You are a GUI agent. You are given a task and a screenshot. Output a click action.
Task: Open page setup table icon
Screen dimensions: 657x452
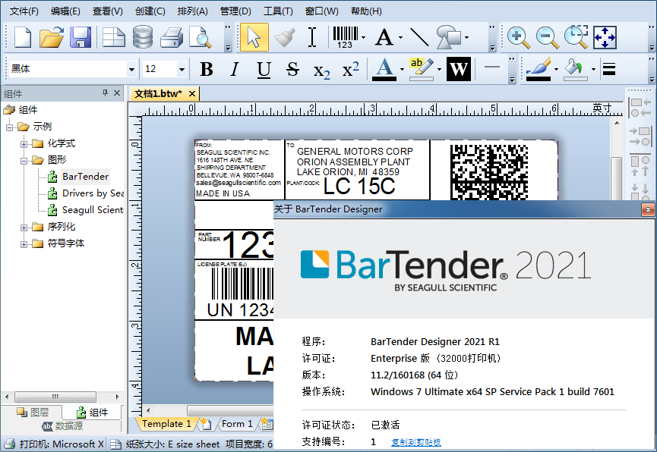coord(113,37)
